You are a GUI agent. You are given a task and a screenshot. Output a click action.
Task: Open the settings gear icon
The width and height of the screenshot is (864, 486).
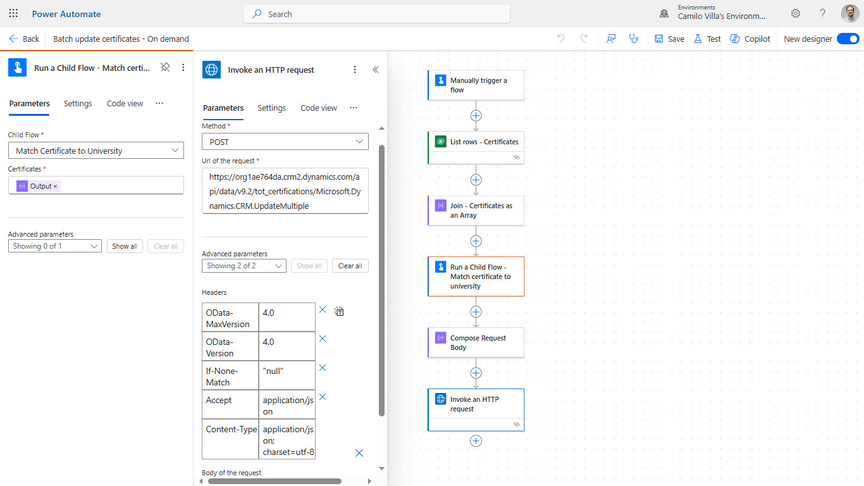[796, 13]
